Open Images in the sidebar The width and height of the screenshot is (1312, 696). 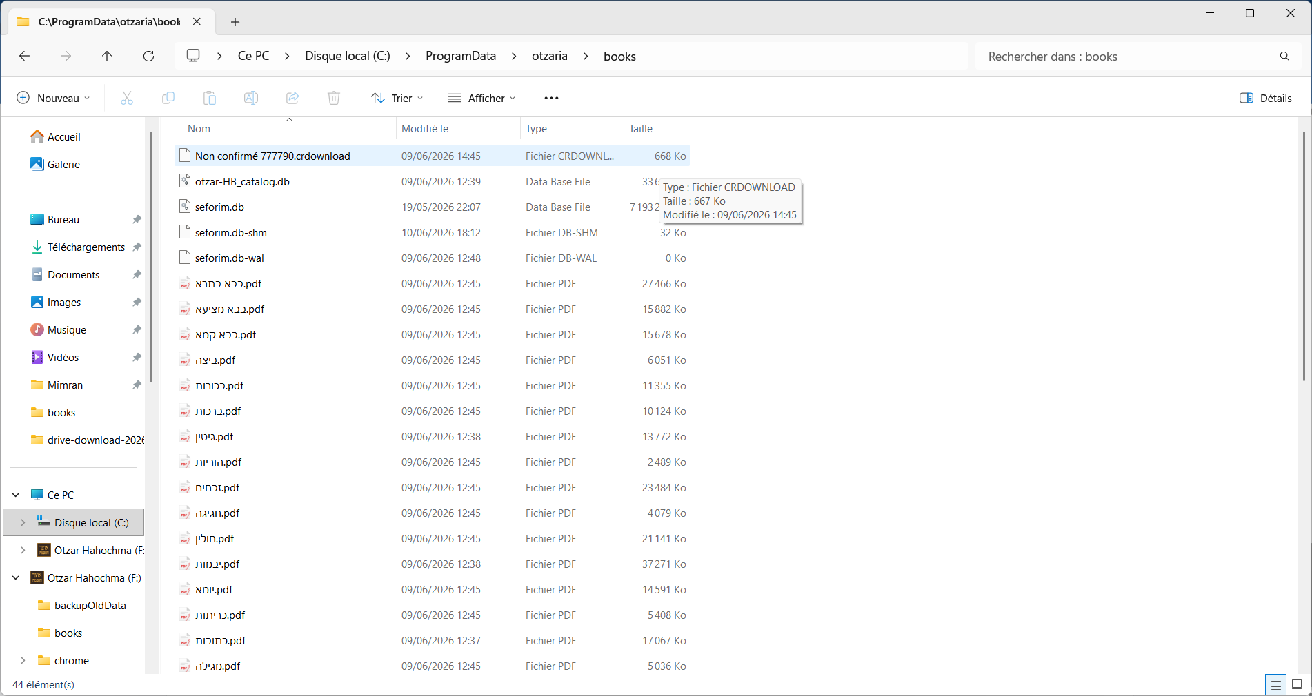point(56,302)
